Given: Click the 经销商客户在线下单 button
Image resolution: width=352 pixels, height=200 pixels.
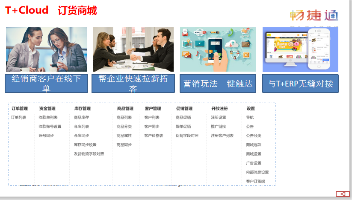Looking at the screenshot, I should point(46,84).
